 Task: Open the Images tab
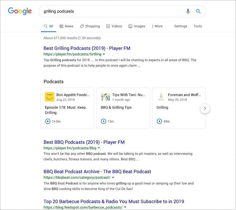click(x=137, y=26)
